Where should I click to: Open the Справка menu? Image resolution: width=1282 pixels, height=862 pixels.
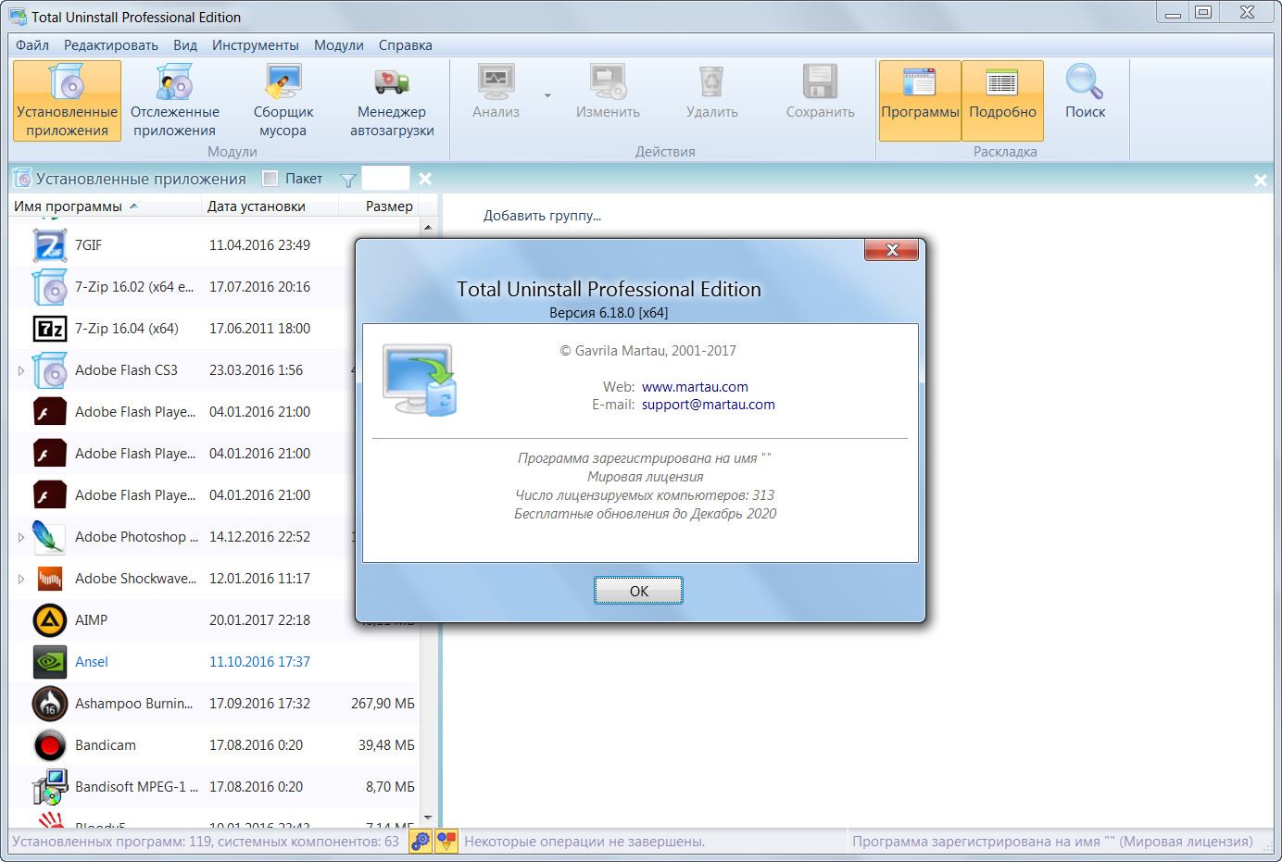coord(405,45)
